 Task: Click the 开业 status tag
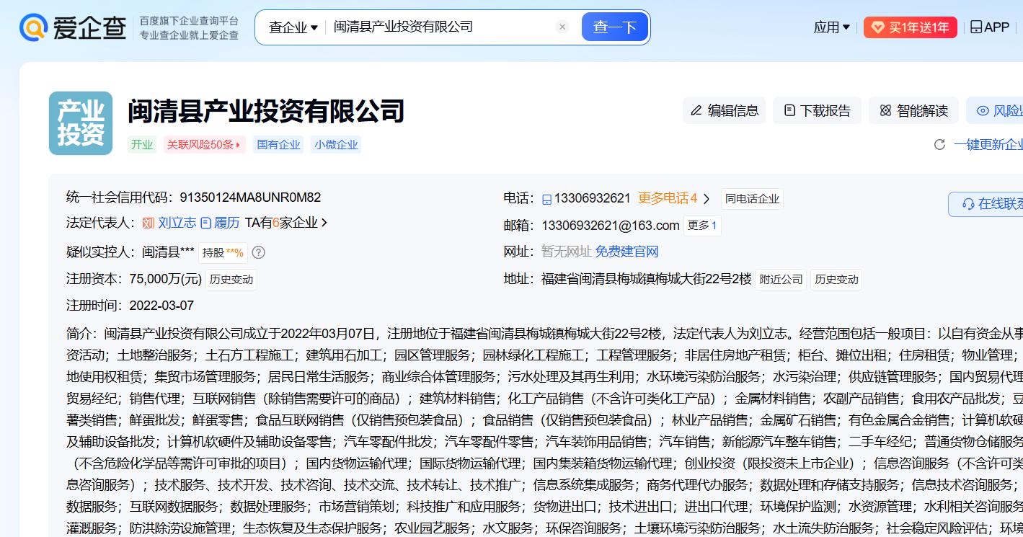(142, 144)
